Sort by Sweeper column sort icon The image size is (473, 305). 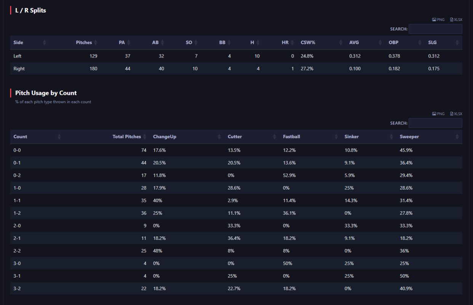pos(457,137)
